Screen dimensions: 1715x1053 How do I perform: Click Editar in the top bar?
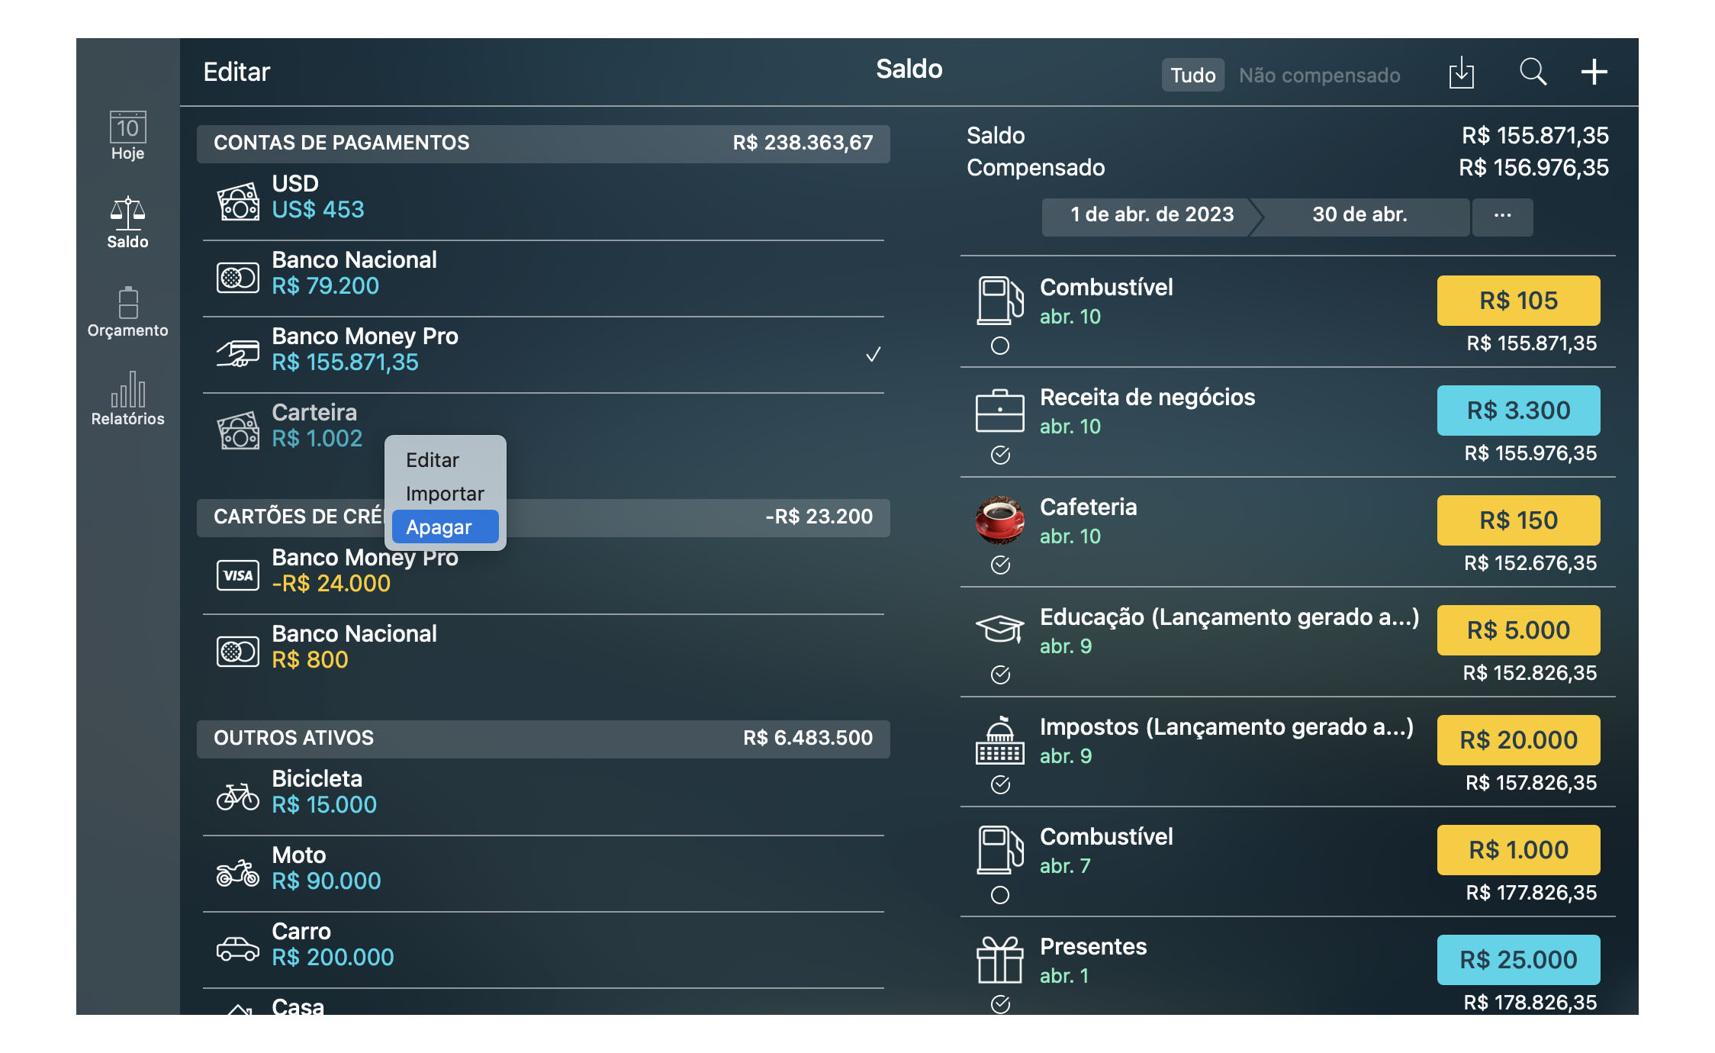[x=236, y=72]
